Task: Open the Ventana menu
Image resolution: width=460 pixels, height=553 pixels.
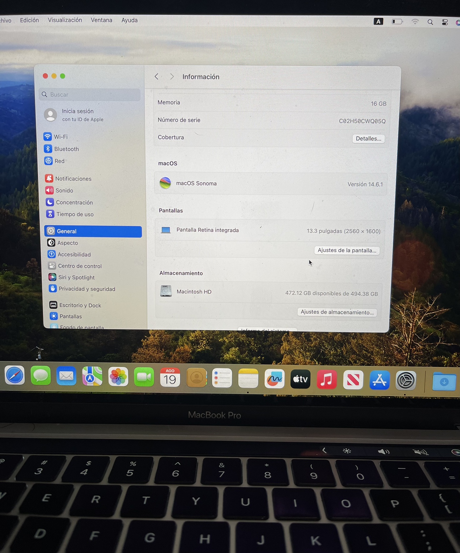Action: [101, 20]
